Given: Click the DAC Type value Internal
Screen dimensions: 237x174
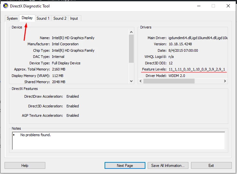Looking at the screenshot, I should pos(58,57).
